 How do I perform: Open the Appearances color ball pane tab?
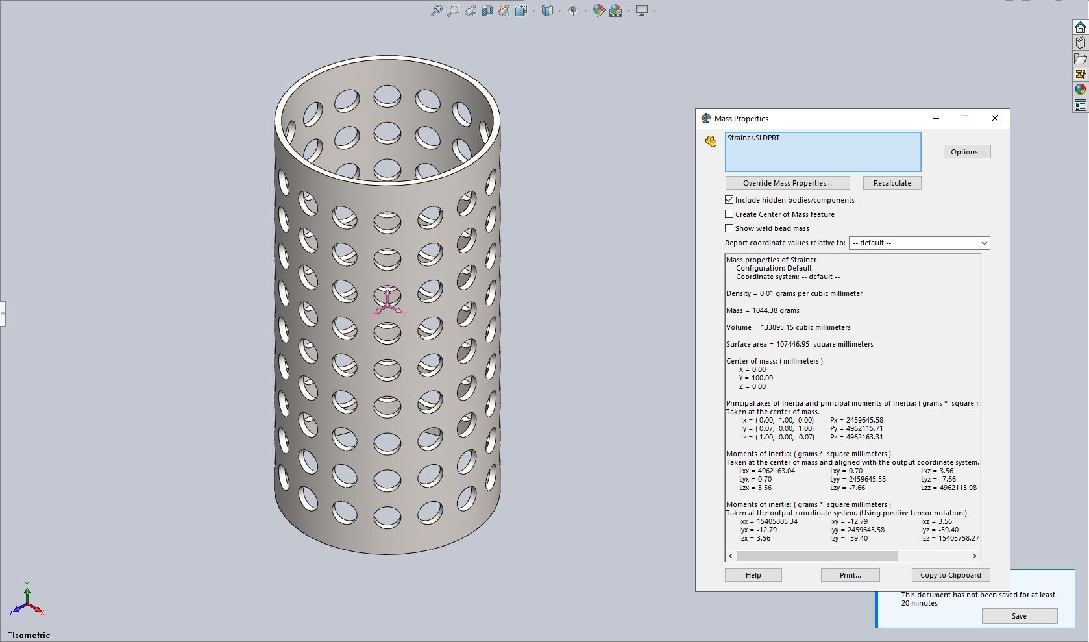(x=1081, y=90)
